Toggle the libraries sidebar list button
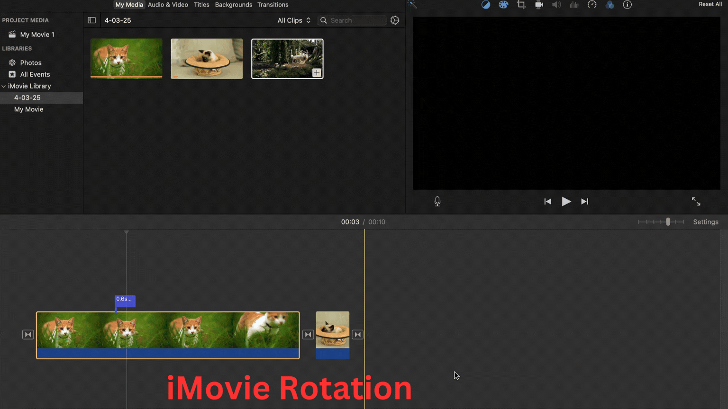The width and height of the screenshot is (728, 409). (x=92, y=20)
